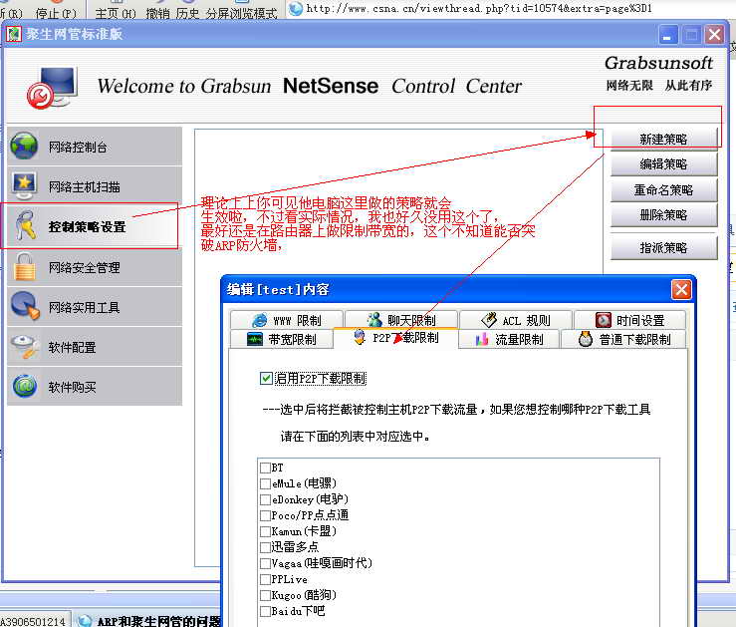Image resolution: width=736 pixels, height=627 pixels.
Task: Click the 聚生网管 title bar app icon
Action: pos(14,34)
